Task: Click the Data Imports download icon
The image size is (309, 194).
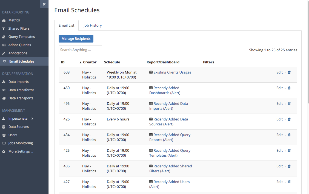Action: point(4,81)
